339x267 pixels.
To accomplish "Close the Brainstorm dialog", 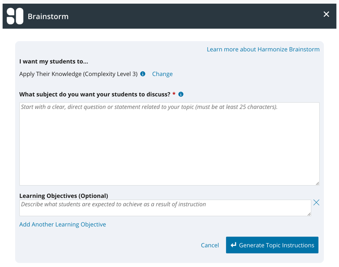I will click(x=326, y=15).
